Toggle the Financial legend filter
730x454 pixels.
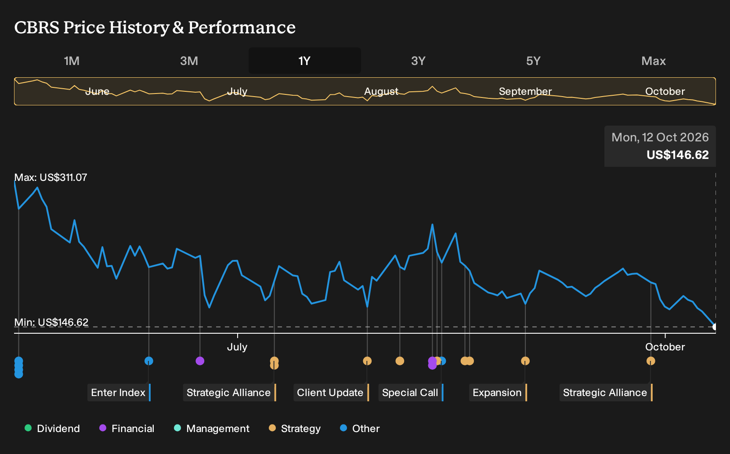pos(126,429)
